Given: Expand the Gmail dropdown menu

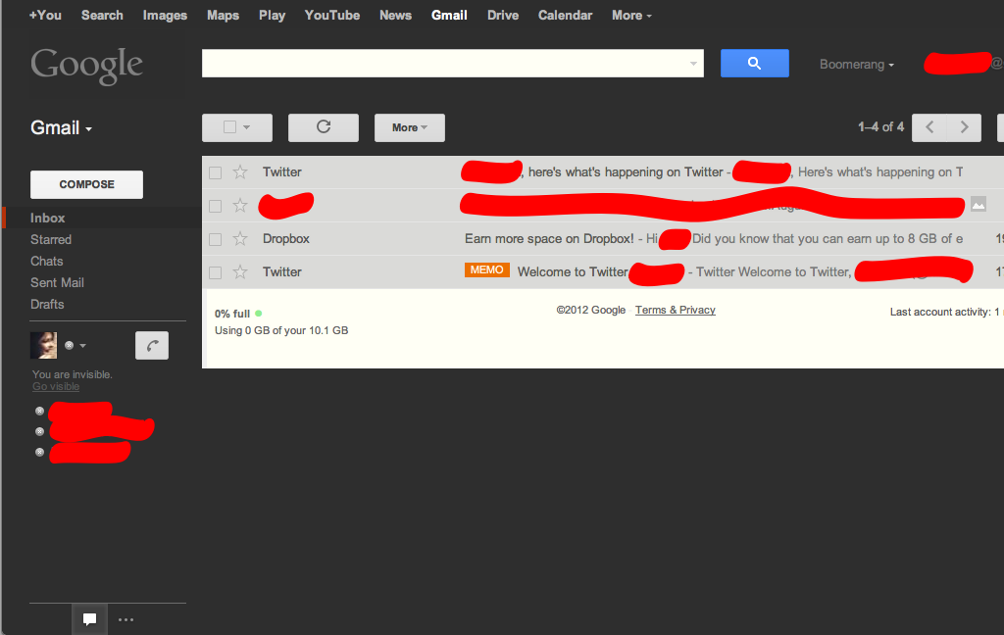Looking at the screenshot, I should (62, 128).
